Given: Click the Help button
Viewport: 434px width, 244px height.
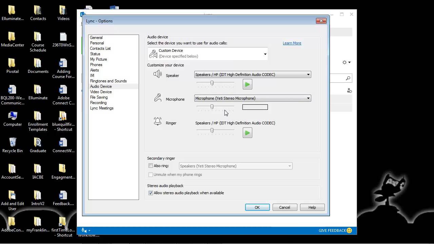Looking at the screenshot, I should (x=312, y=207).
